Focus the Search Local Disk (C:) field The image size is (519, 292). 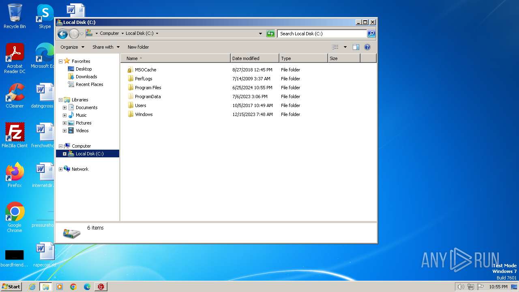[322, 34]
